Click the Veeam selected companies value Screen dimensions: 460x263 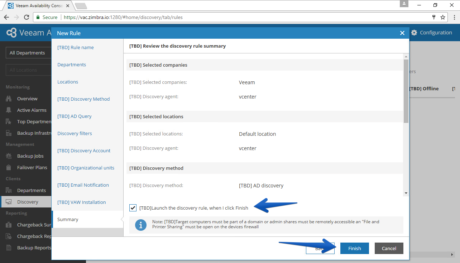pyautogui.click(x=247, y=82)
